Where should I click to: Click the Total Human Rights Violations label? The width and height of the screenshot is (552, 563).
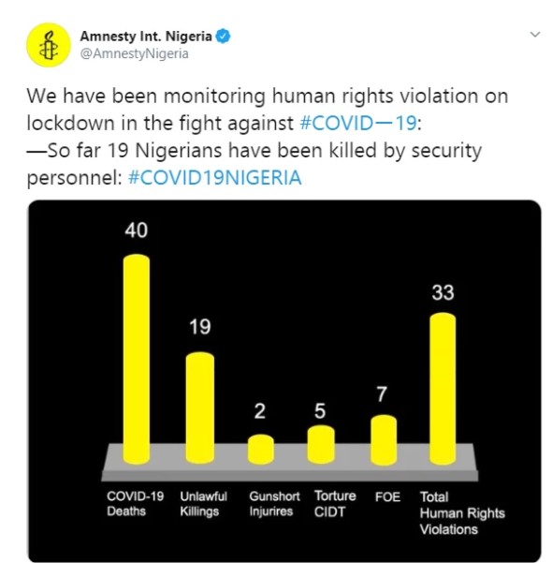[462, 513]
